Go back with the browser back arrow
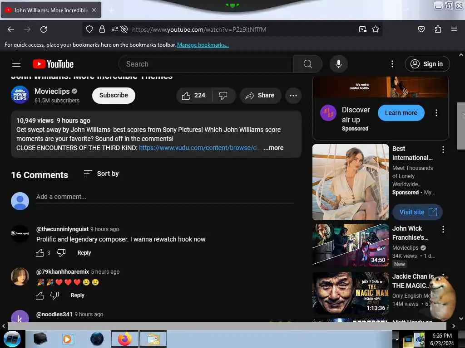Viewport: 465px width, 348px height. [11, 29]
